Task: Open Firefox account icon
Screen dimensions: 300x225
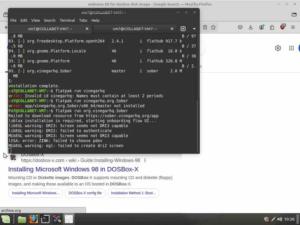Action: tap(261, 27)
